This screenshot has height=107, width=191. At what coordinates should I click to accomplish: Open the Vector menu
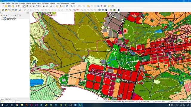pos(34,3)
